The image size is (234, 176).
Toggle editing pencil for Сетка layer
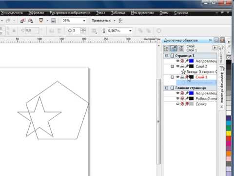187,104
